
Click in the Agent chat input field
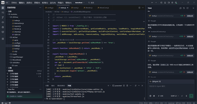171,89
